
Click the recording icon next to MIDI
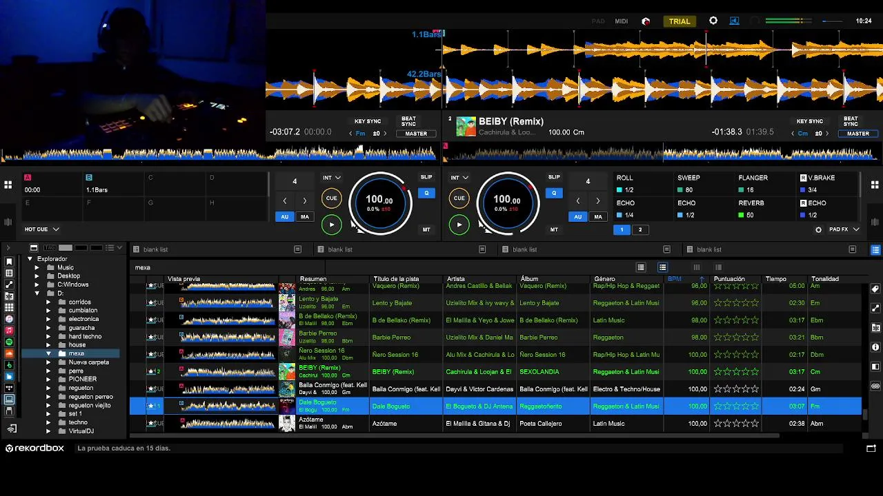(646, 21)
